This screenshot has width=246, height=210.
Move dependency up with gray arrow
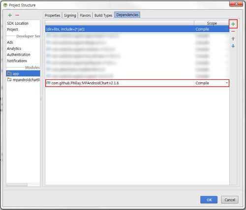233,39
